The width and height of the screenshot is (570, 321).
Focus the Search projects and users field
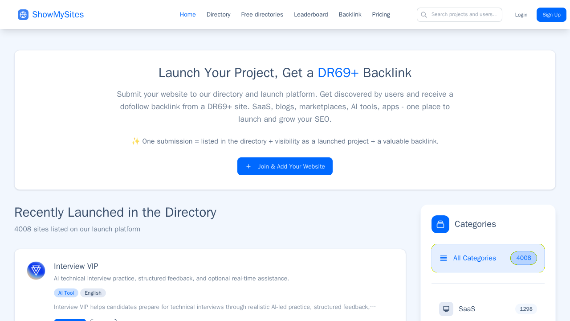460,15
